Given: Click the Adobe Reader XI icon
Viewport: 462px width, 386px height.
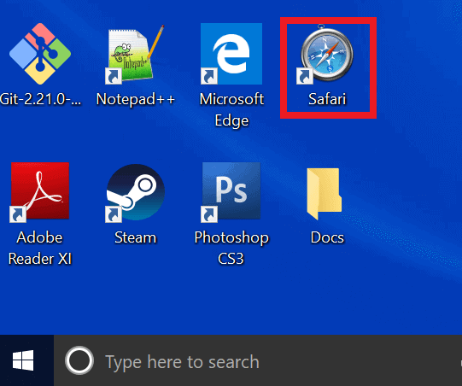Looking at the screenshot, I should (40, 191).
